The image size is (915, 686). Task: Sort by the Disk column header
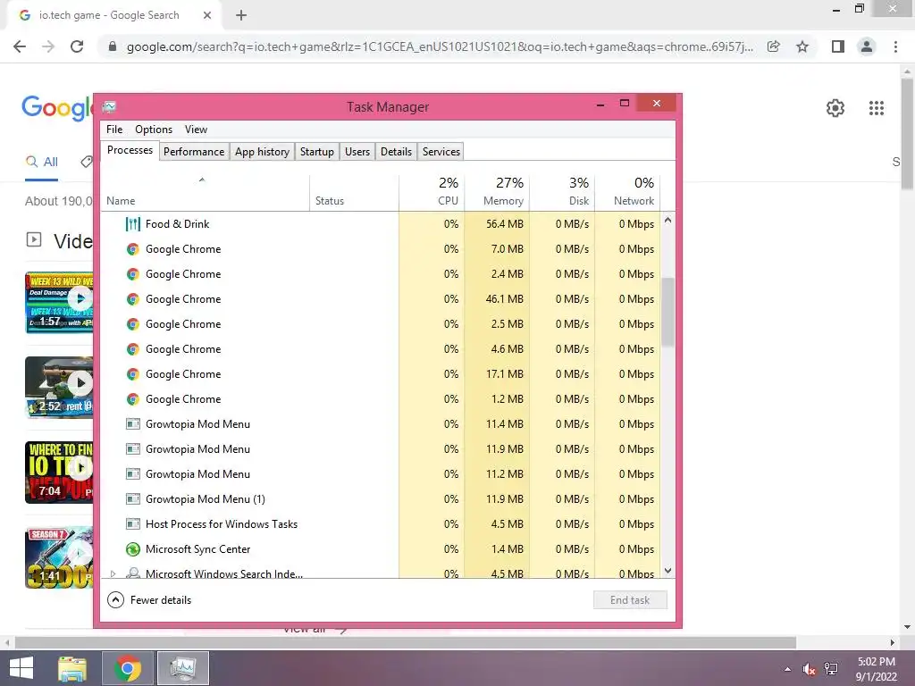563,193
